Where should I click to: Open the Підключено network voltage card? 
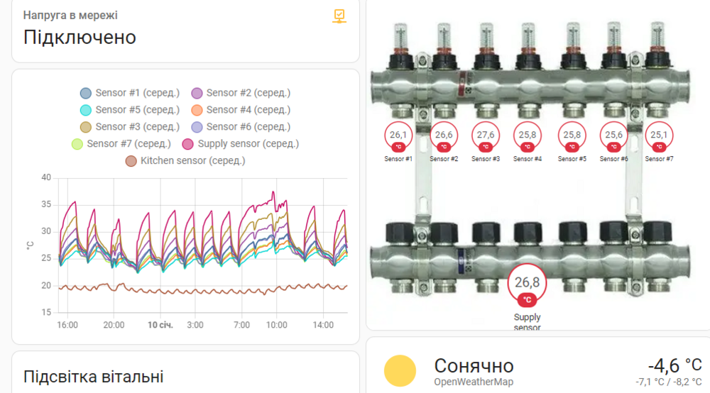pos(185,30)
